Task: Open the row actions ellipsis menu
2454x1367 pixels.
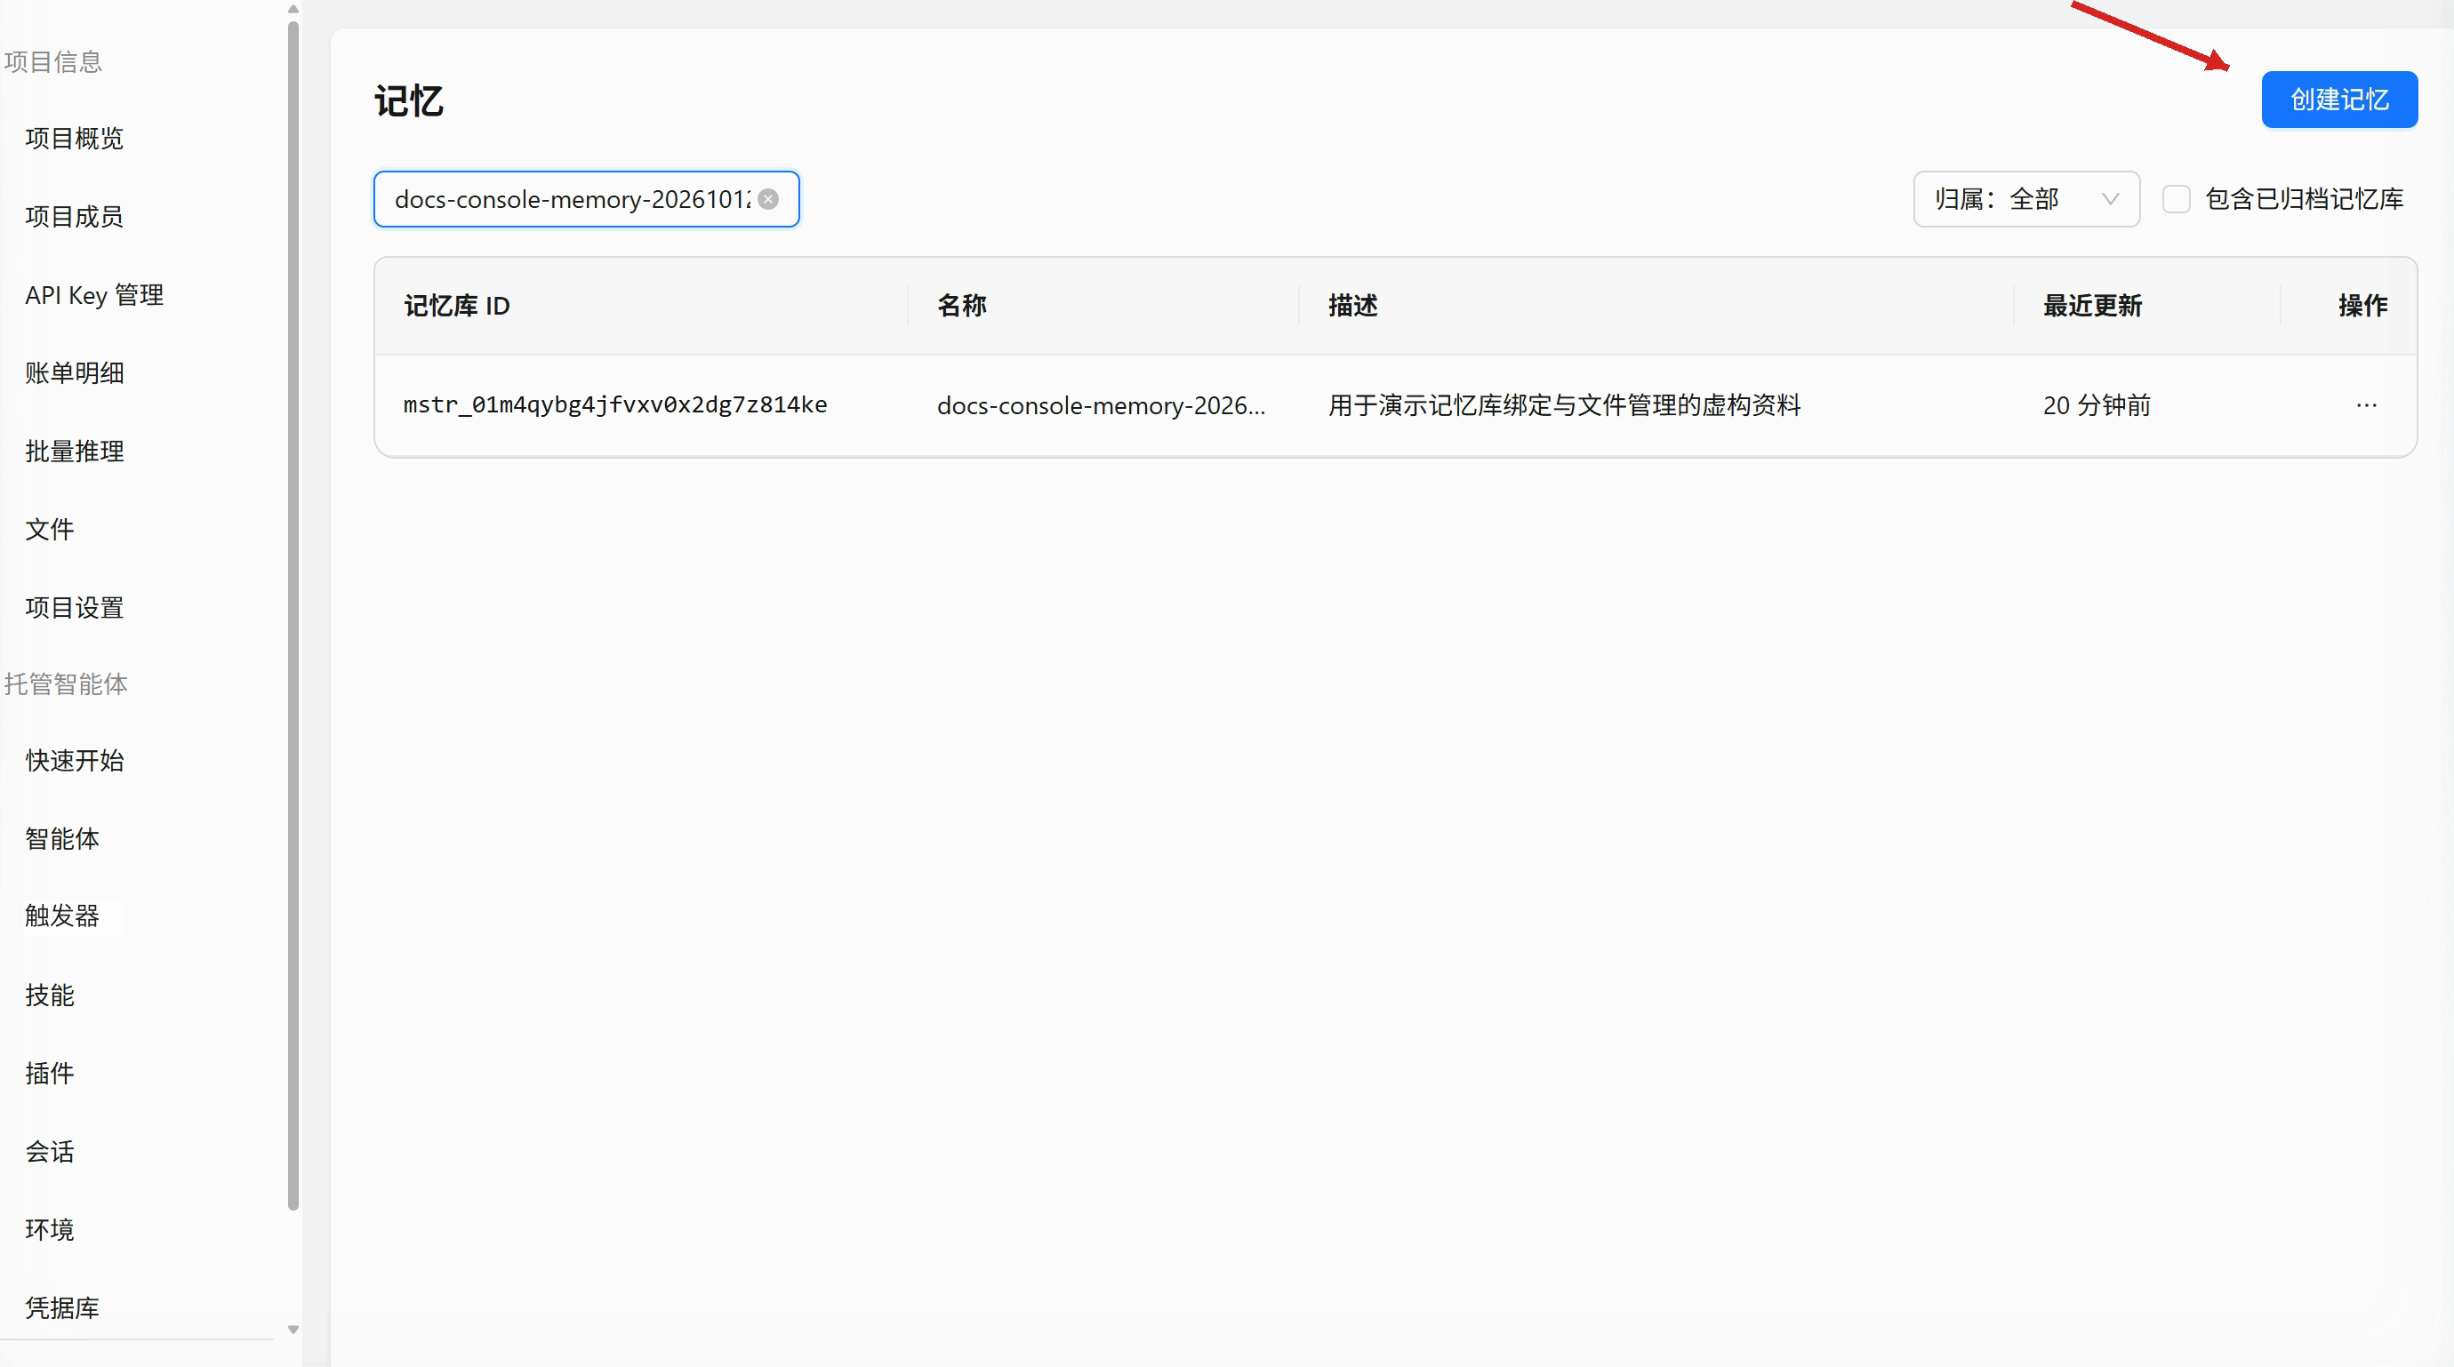Action: [x=2366, y=405]
